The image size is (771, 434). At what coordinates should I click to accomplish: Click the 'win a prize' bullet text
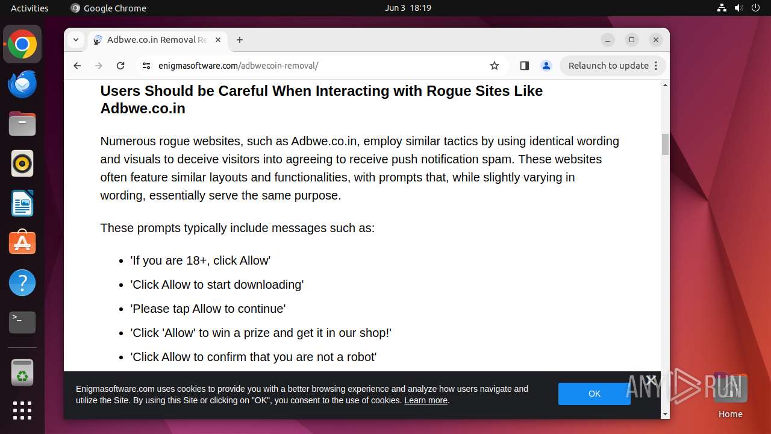[x=261, y=333]
